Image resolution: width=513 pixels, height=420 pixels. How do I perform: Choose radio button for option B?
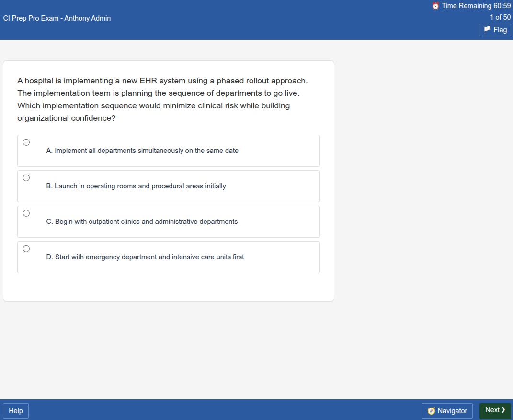26,178
